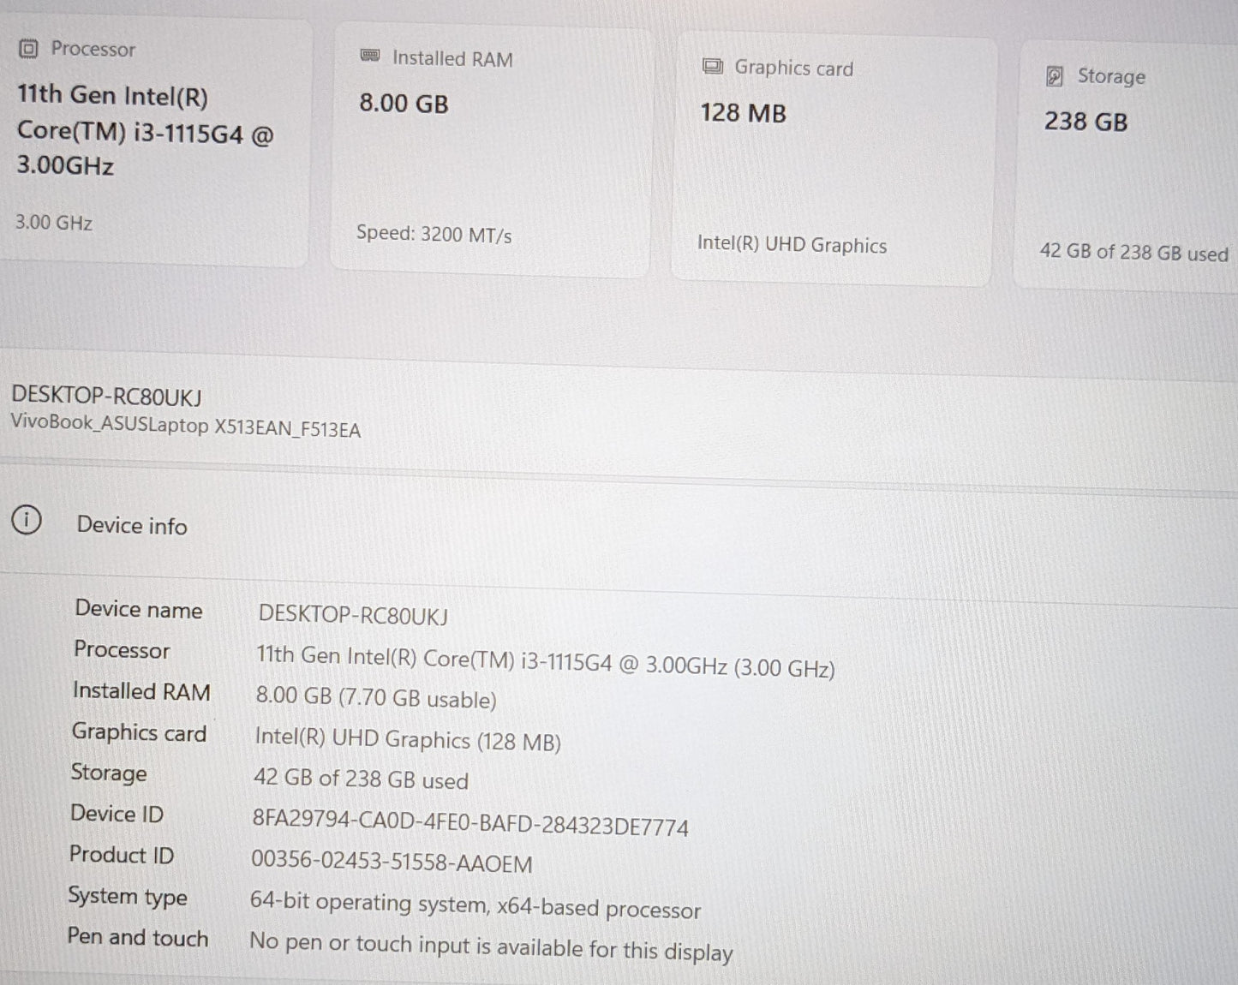Open the Graphics card tile
Image resolution: width=1238 pixels, height=985 pixels.
coord(833,160)
